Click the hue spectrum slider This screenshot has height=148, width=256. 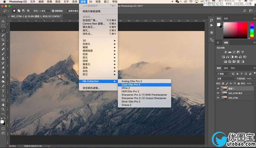pos(252,30)
